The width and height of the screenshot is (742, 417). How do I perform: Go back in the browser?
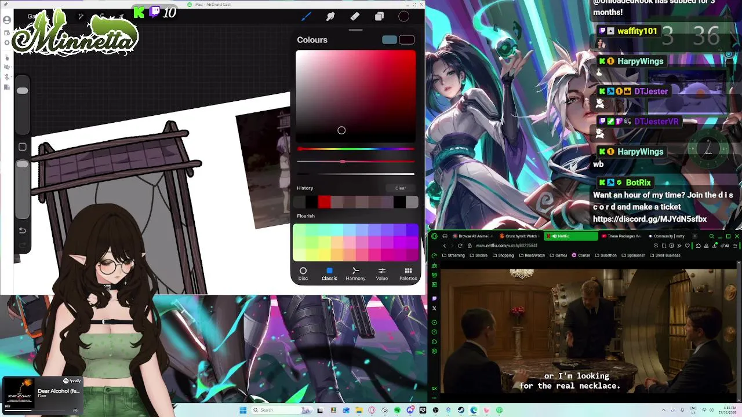pos(445,246)
